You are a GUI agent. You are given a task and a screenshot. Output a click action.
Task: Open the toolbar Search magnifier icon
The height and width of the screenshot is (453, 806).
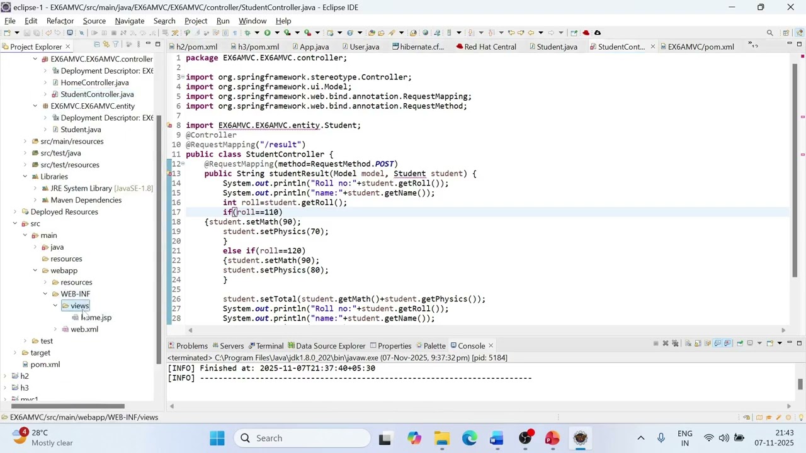point(769,33)
